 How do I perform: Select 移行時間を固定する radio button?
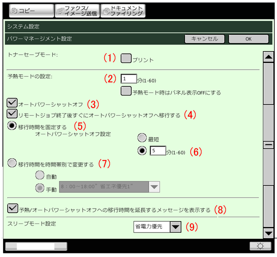coord(13,126)
